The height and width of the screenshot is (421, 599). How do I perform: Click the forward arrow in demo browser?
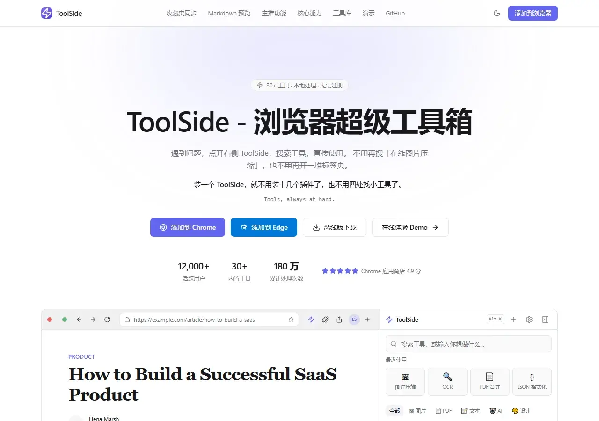tap(93, 319)
